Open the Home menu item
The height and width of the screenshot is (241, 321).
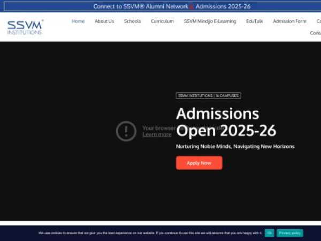click(x=78, y=21)
